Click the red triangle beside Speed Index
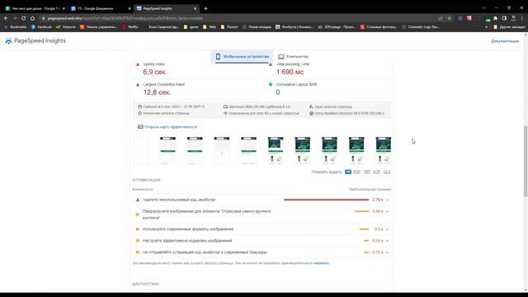 tap(138, 64)
